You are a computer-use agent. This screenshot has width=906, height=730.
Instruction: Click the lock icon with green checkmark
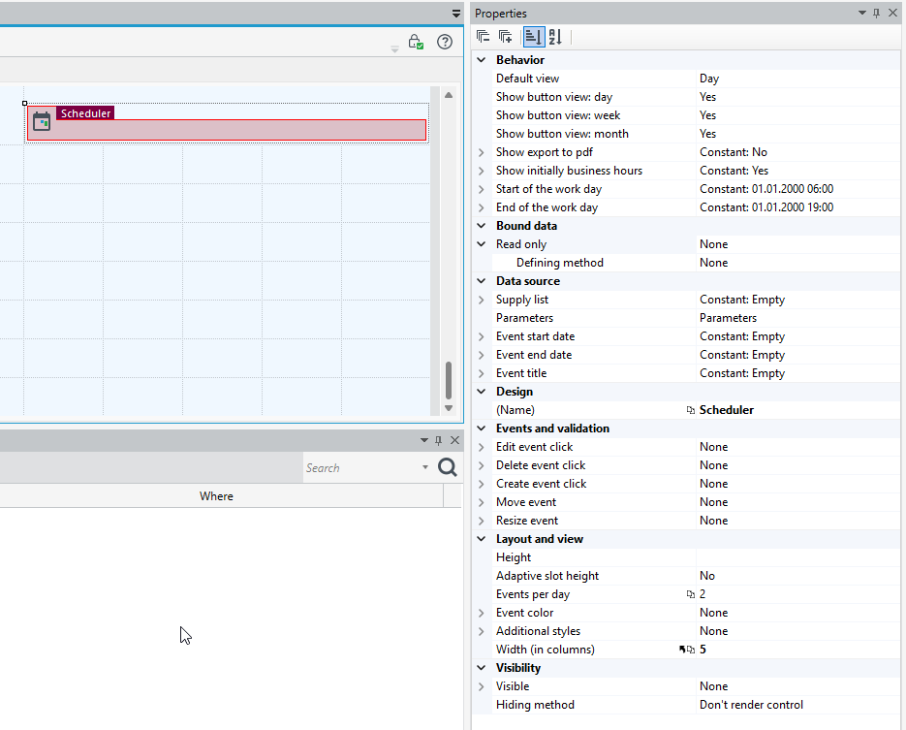tap(416, 42)
